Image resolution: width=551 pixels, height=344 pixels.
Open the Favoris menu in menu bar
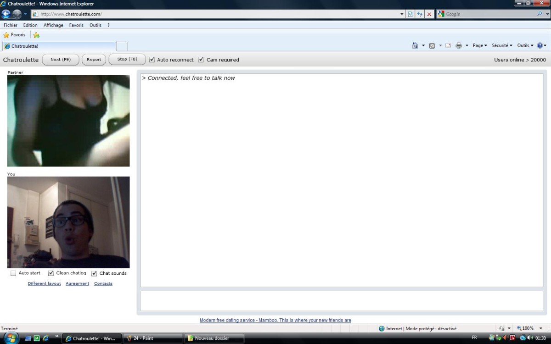76,25
